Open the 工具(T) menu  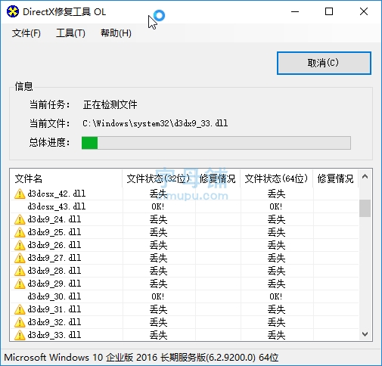(x=70, y=33)
